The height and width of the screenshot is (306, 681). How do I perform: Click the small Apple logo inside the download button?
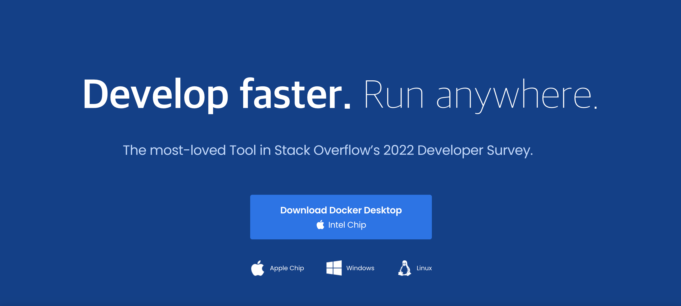[x=321, y=225]
